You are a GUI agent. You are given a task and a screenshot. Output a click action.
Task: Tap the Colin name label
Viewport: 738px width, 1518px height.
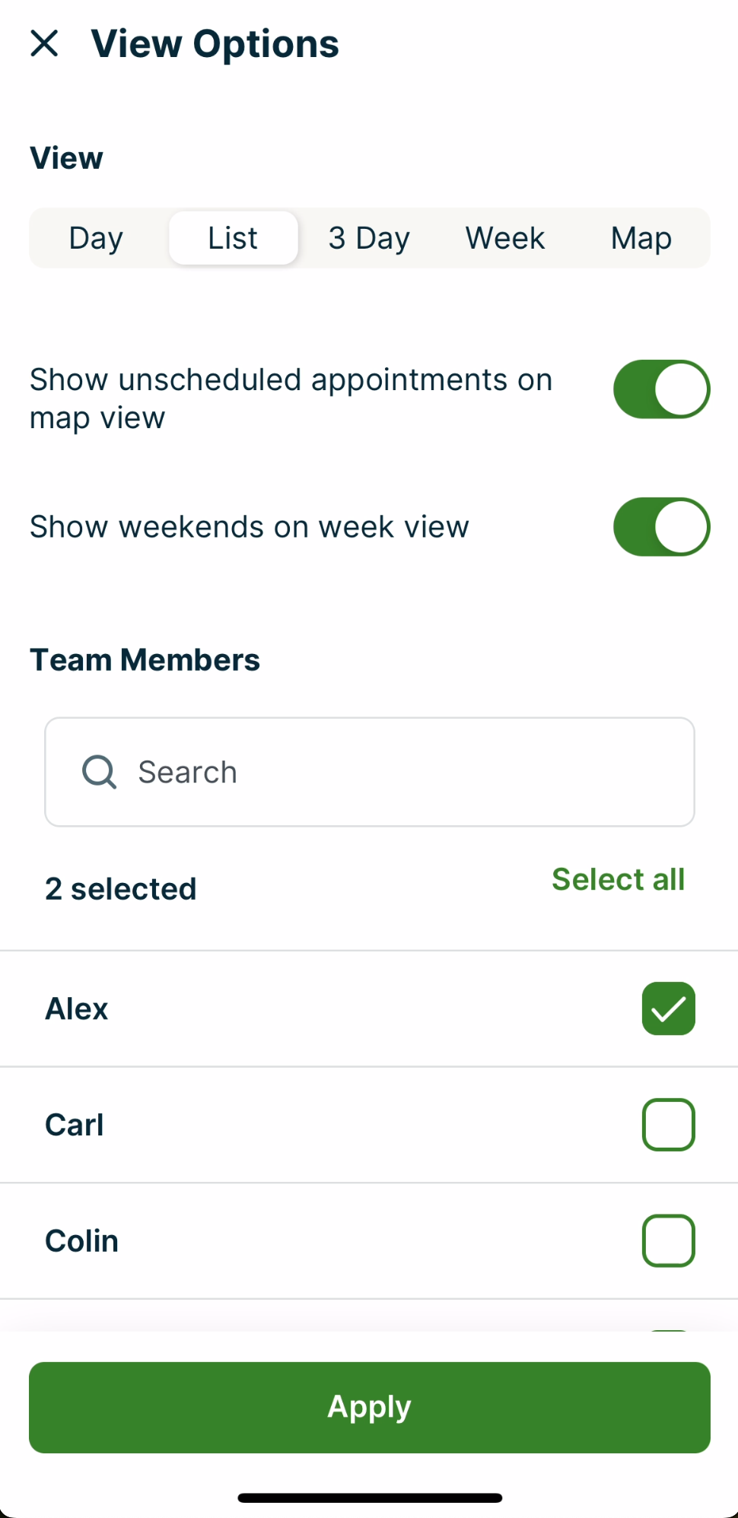82,1241
